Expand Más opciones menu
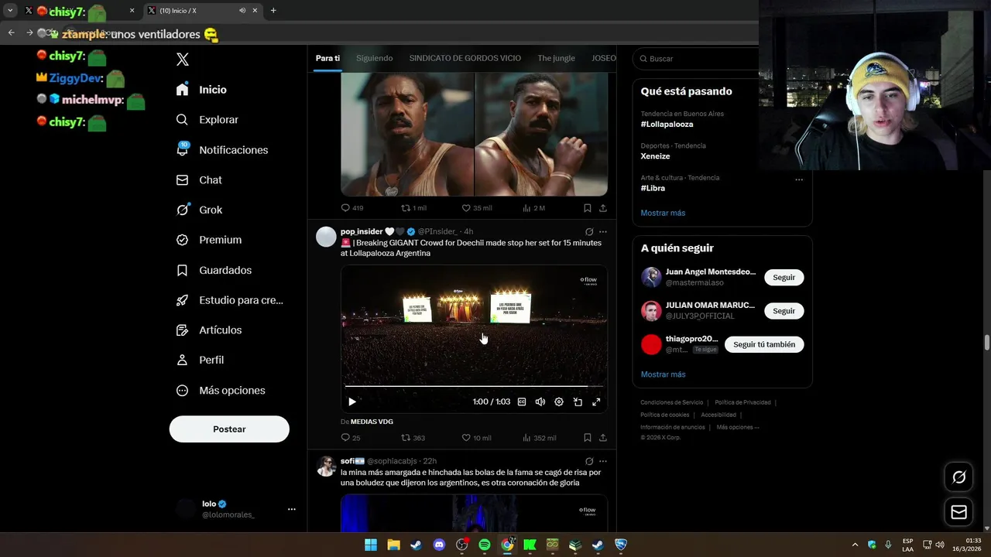 [x=221, y=391]
